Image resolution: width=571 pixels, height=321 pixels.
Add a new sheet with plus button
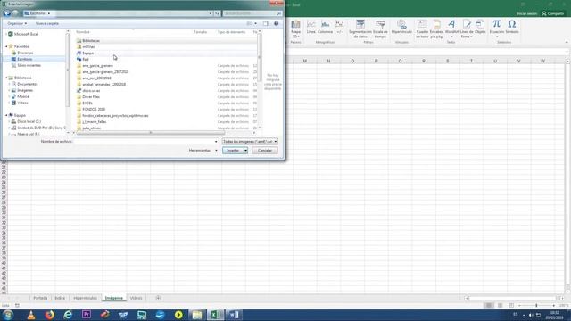click(158, 298)
